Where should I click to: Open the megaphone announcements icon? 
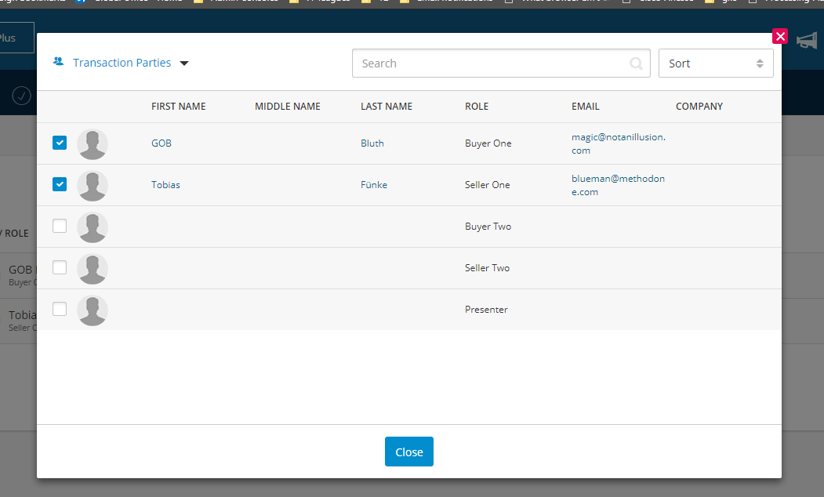point(807,41)
